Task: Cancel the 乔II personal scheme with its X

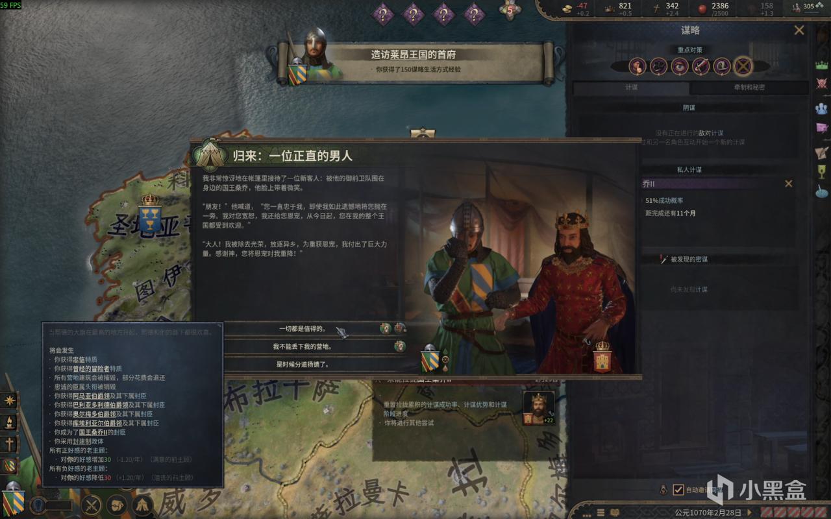Action: click(x=789, y=184)
